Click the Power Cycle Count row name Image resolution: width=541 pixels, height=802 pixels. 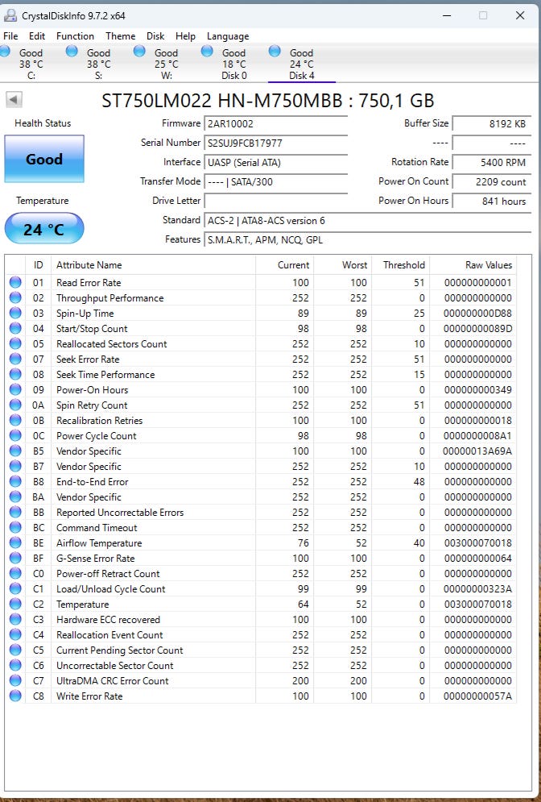(x=96, y=436)
